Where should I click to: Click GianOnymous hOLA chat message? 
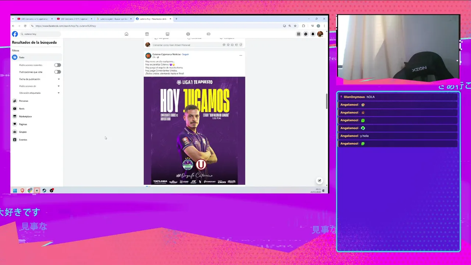397,97
